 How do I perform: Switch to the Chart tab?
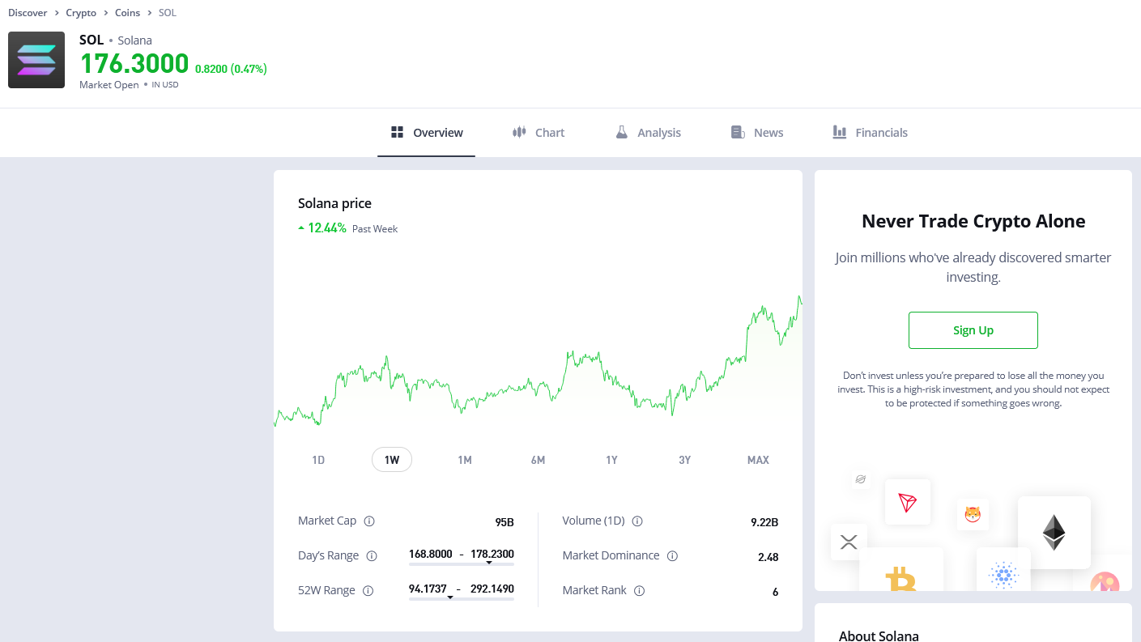point(539,133)
